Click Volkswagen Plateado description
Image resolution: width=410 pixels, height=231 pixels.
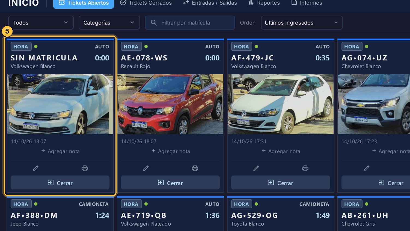pyautogui.click(x=146, y=224)
